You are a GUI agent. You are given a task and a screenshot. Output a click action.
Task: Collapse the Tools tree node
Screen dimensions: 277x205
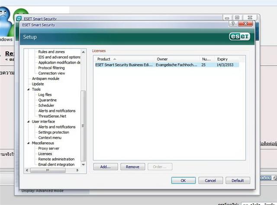click(x=28, y=90)
